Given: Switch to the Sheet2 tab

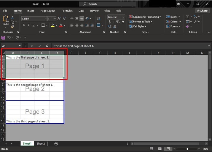Looking at the screenshot, I should click(41, 144).
